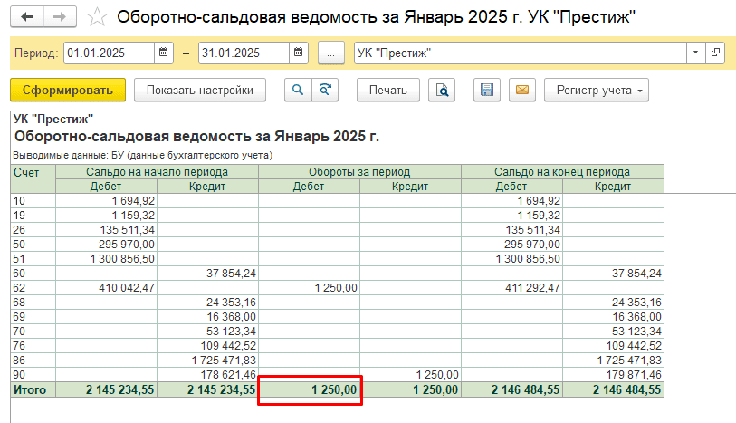The width and height of the screenshot is (736, 423).
Task: Click the find next icon
Action: tap(323, 90)
